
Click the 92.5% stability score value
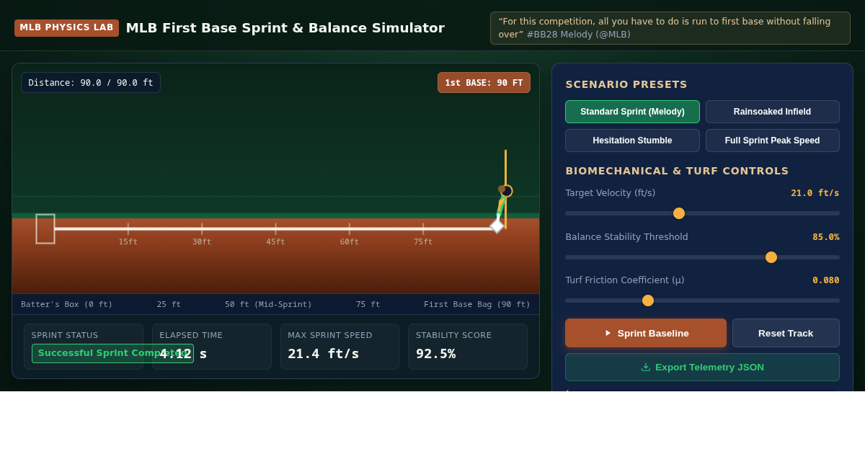435,353
